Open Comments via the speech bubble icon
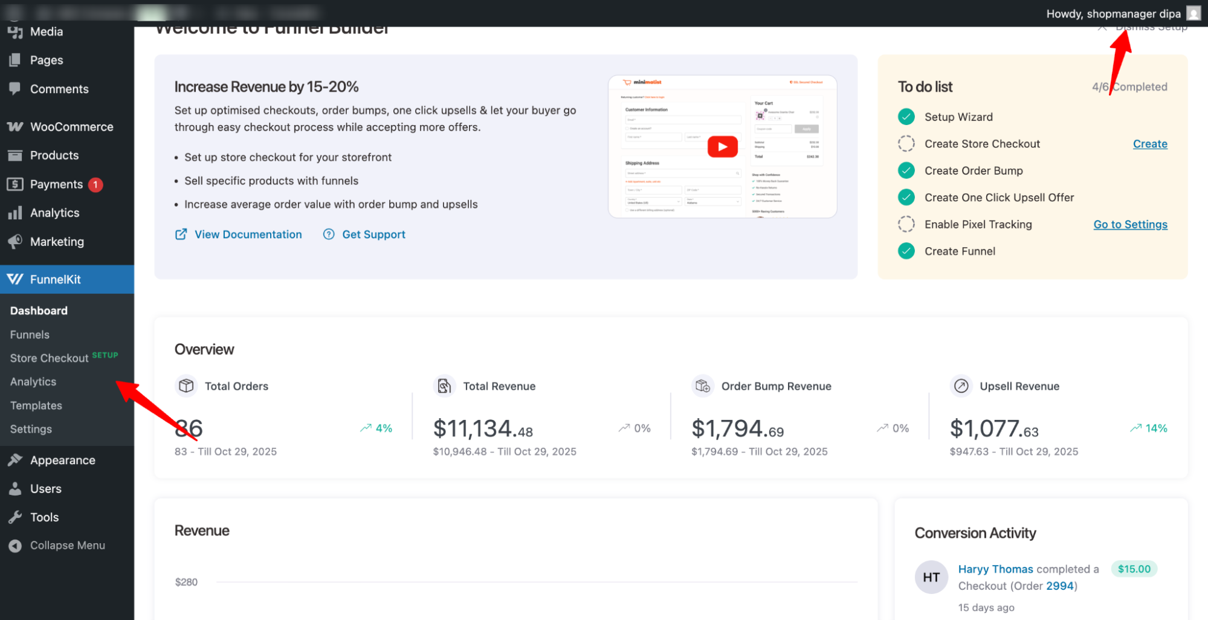The width and height of the screenshot is (1208, 620). click(15, 89)
